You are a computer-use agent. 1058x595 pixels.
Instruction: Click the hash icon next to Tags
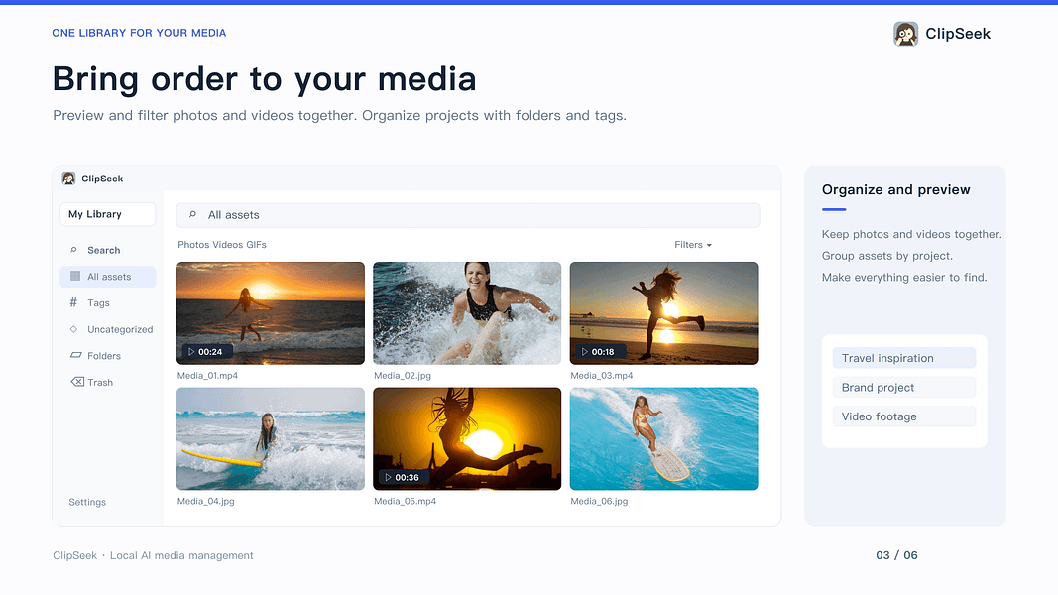click(73, 302)
